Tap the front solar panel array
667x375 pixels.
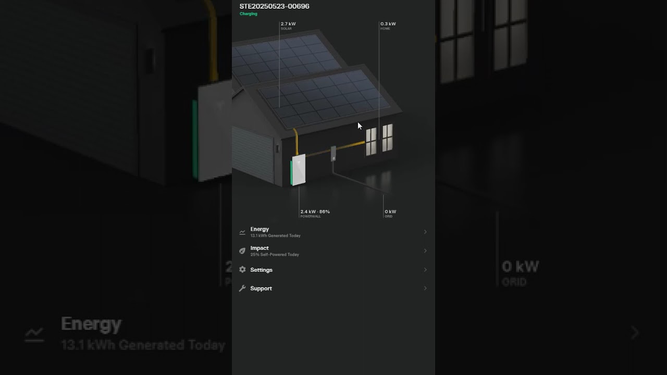tap(324, 98)
